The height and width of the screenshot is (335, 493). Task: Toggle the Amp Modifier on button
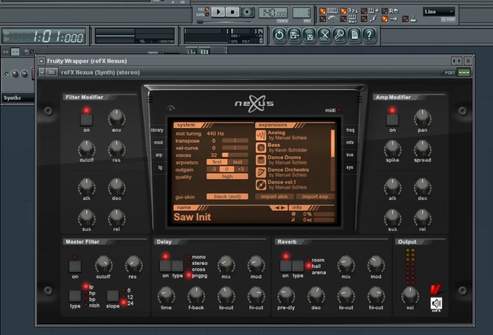(393, 119)
